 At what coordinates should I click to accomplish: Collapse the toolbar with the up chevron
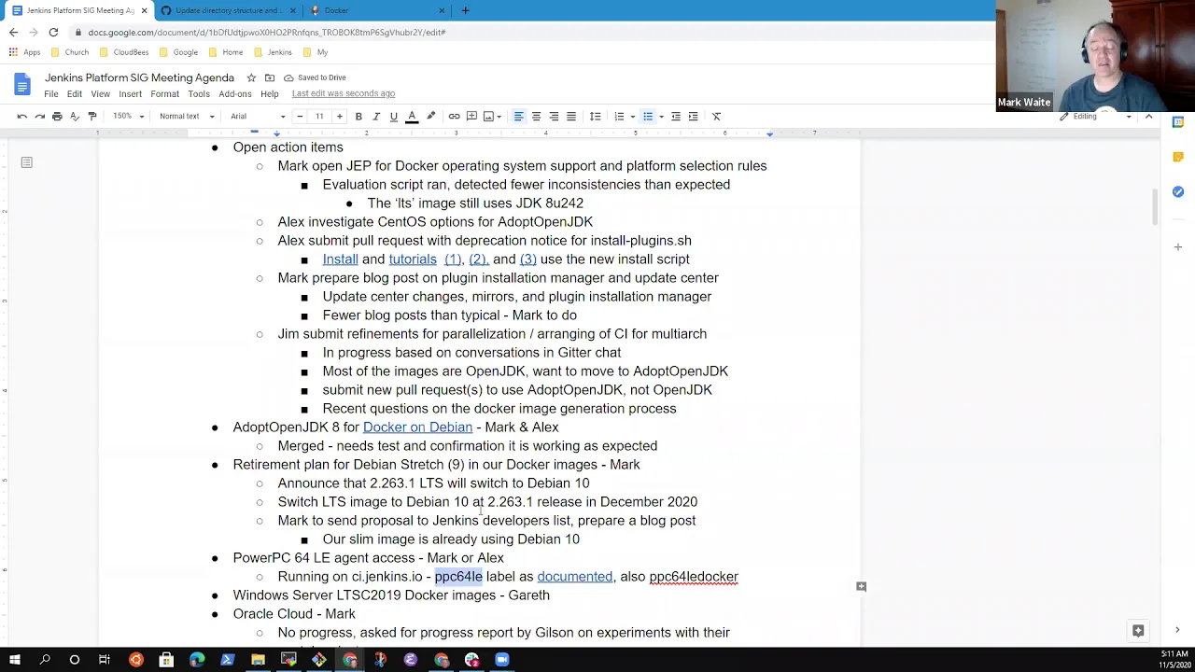coord(1148,117)
